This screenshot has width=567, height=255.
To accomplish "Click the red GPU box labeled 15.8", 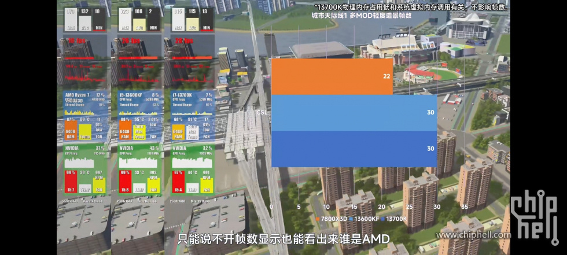I will click(125, 182).
